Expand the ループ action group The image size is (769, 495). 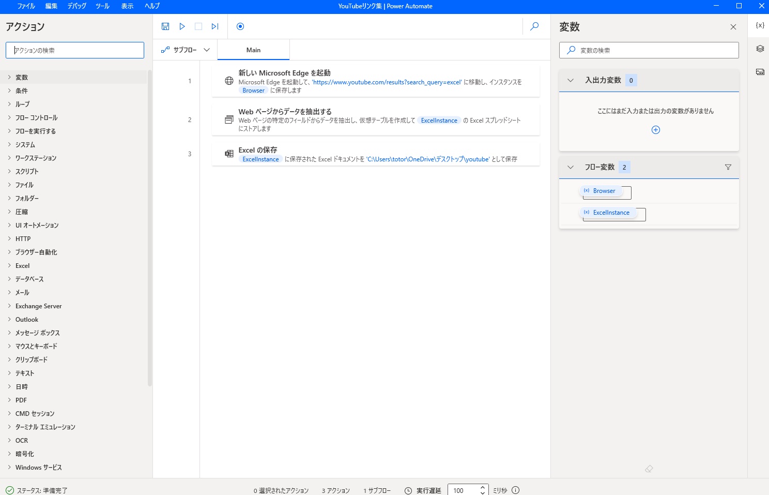tap(9, 104)
